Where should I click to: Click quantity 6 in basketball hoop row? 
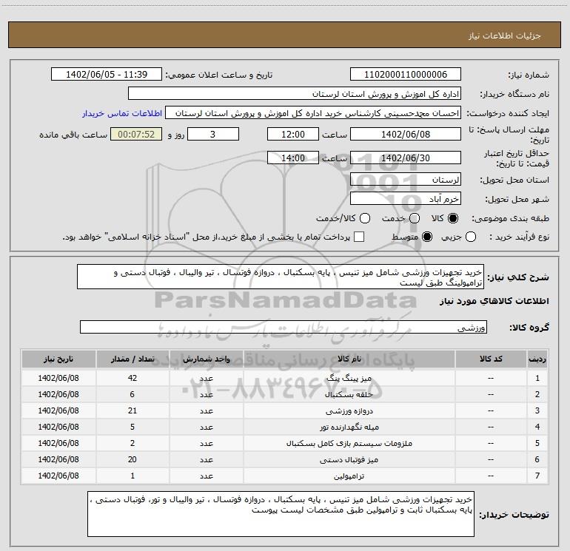point(133,394)
